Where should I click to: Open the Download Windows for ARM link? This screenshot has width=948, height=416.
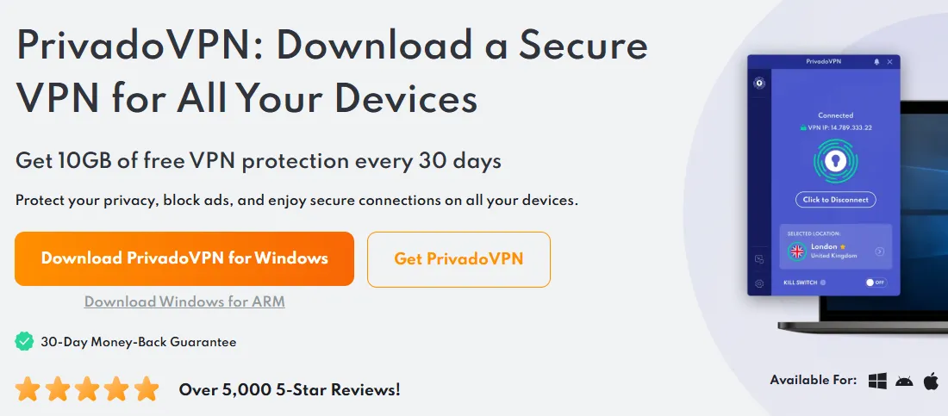pos(184,301)
